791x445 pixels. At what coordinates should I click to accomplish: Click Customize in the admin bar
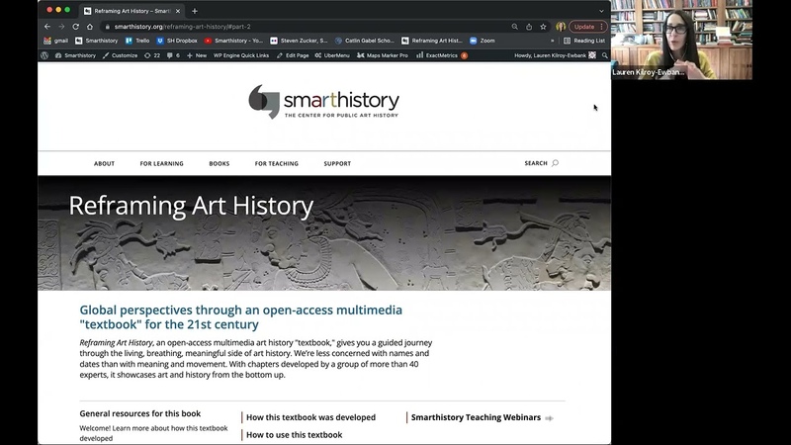(x=120, y=55)
